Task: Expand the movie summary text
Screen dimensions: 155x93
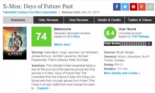Action: point(43,88)
